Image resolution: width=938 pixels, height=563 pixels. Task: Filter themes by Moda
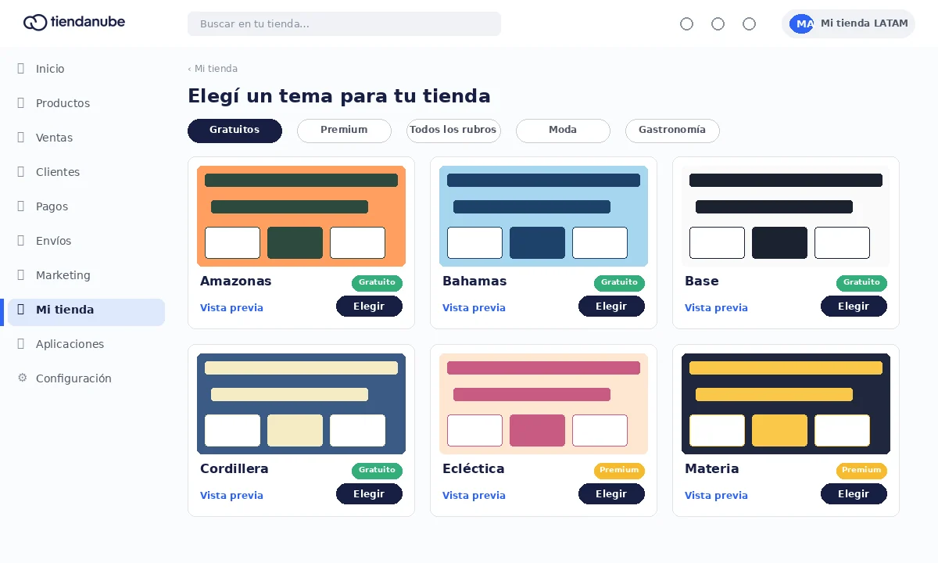pyautogui.click(x=563, y=131)
